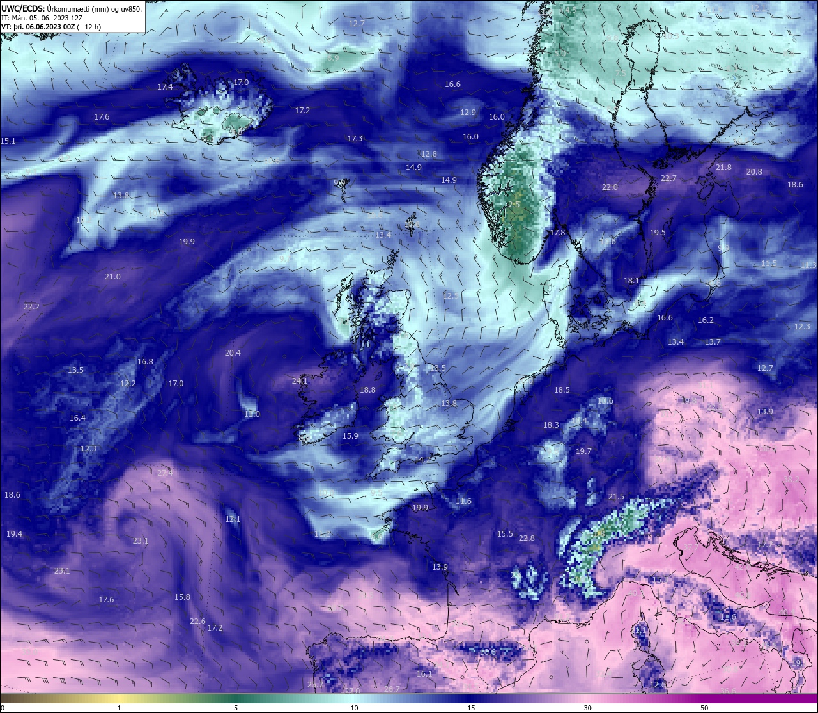The height and width of the screenshot is (713, 818).
Task: Click the map value "14.2" over southern England
Action: click(x=422, y=459)
